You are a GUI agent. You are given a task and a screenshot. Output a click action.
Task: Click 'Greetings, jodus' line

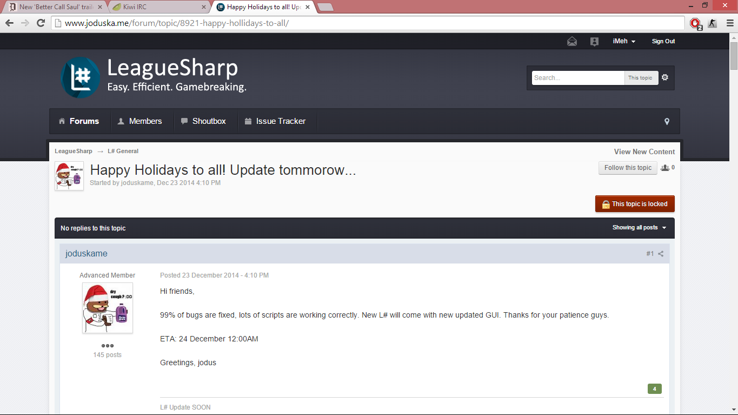coord(188,363)
